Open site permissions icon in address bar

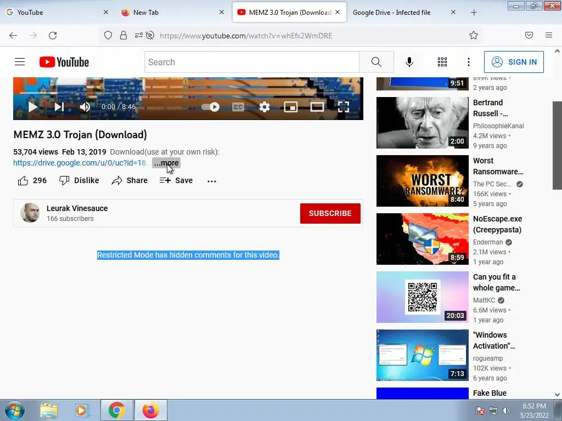coord(139,35)
